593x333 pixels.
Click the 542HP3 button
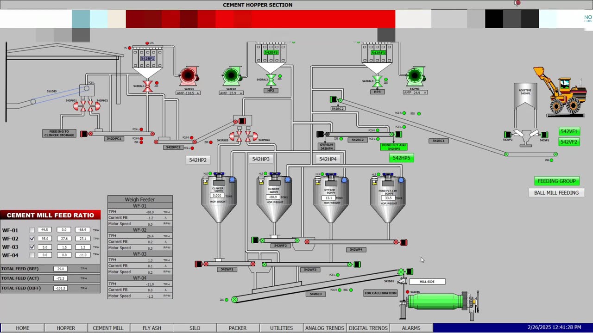click(x=260, y=159)
